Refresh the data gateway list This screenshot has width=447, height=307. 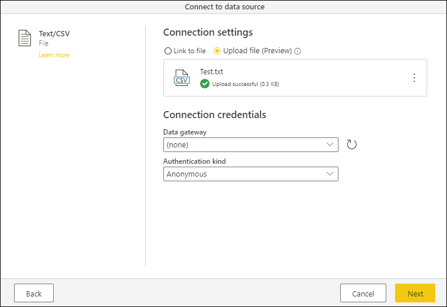click(351, 144)
